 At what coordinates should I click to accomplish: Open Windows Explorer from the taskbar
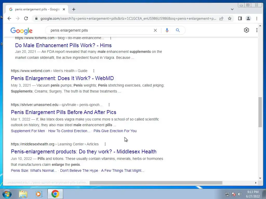pyautogui.click(x=23, y=194)
